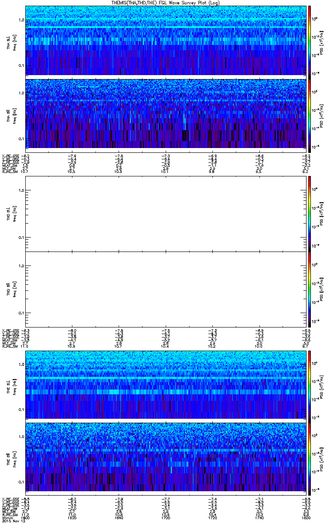The width and height of the screenshot is (327, 524).
Task: Click the empty THD B⊥ plot panel
Action: point(166,214)
